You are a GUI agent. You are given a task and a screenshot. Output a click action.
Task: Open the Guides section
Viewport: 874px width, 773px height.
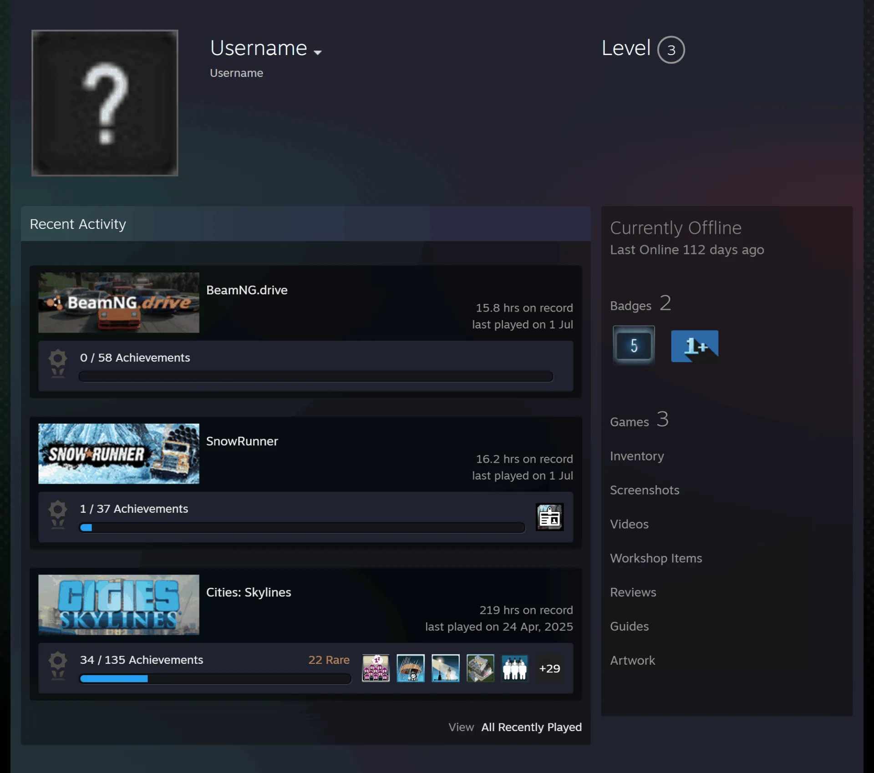(x=630, y=626)
